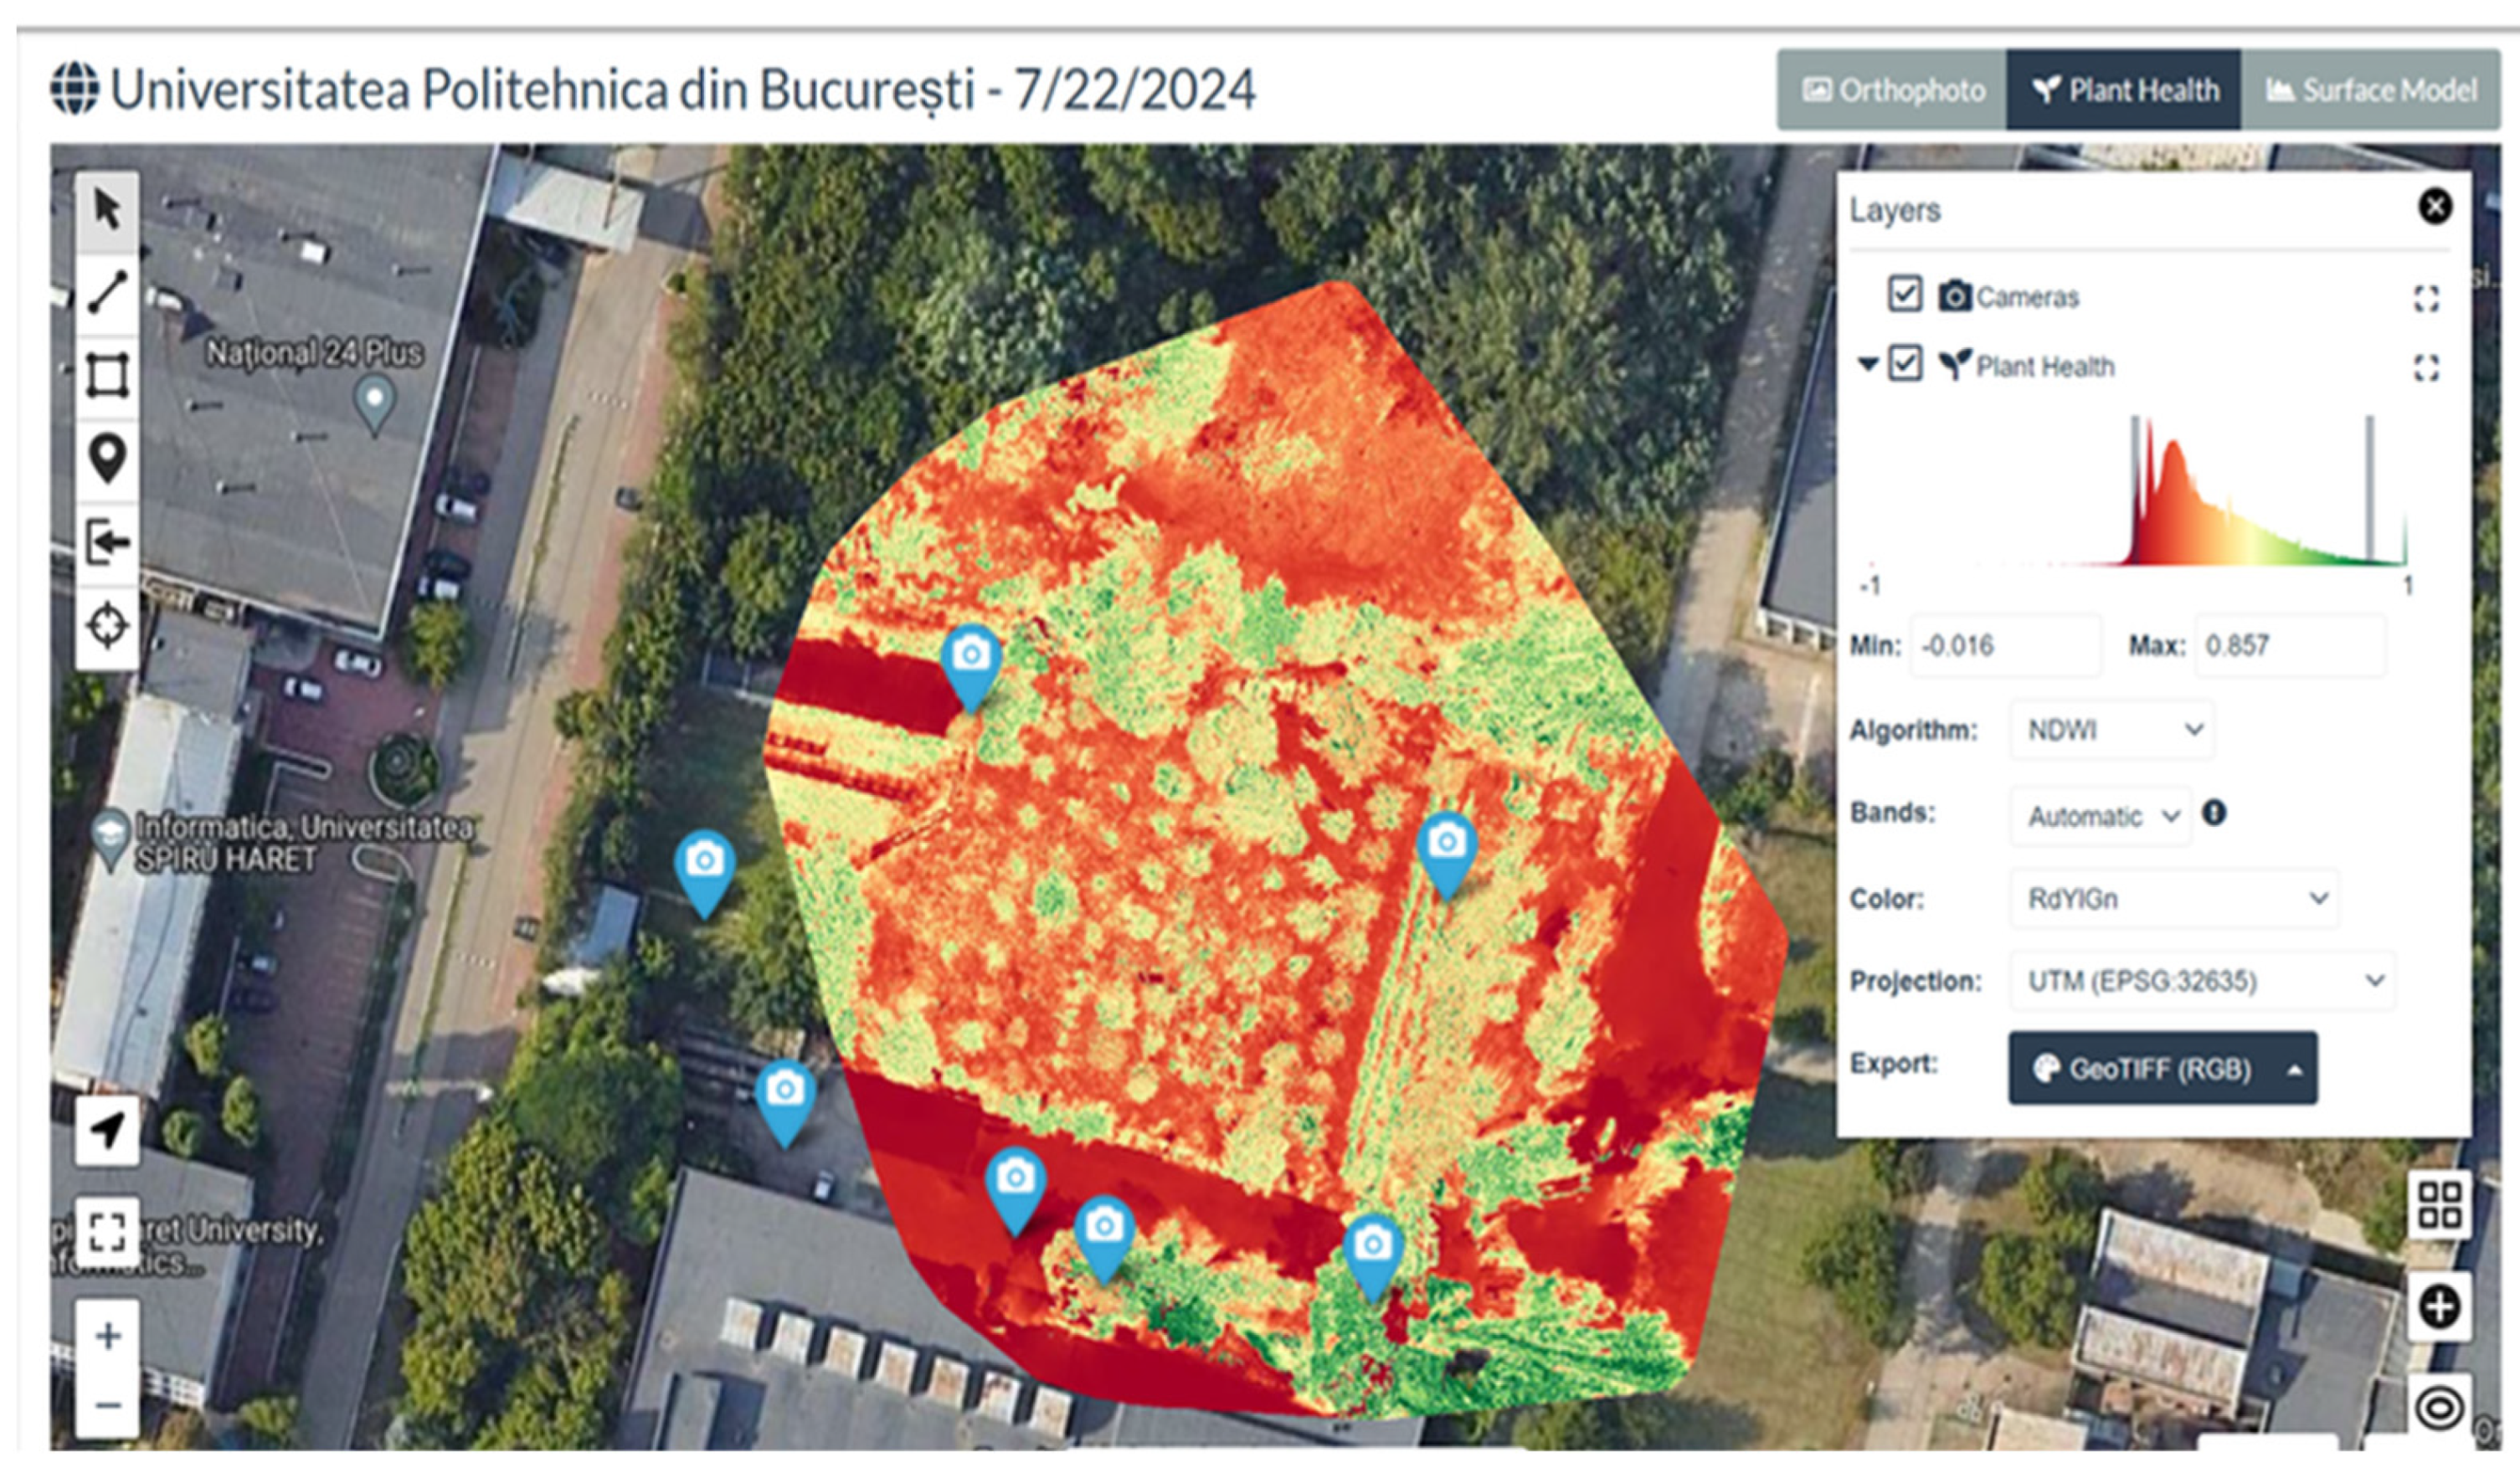Toggle fullscreen map view
2520x1478 pixels.
click(107, 1231)
